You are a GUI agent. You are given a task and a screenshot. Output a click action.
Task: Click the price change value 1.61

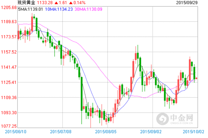click(x=63, y=3)
